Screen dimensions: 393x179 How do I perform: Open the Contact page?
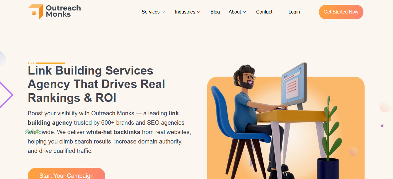click(264, 12)
